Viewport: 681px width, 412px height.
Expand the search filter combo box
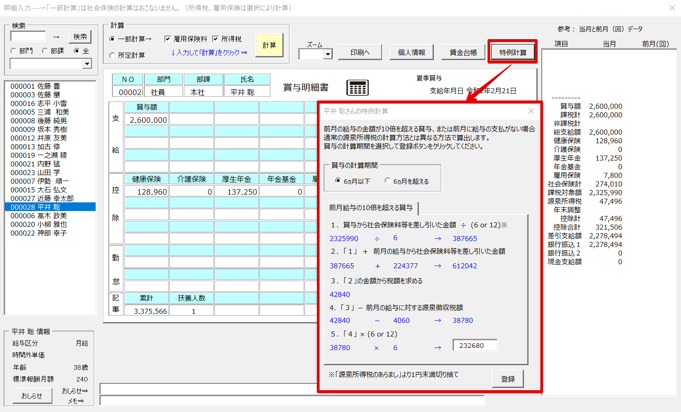tap(87, 64)
